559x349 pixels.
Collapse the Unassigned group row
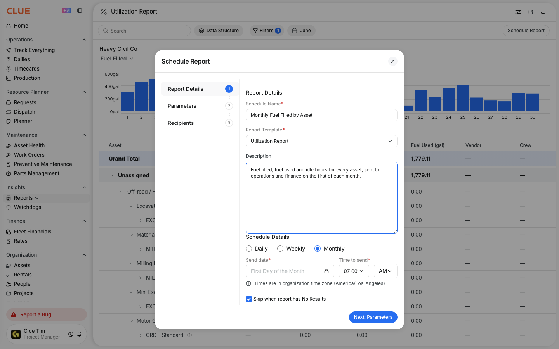[x=113, y=175]
